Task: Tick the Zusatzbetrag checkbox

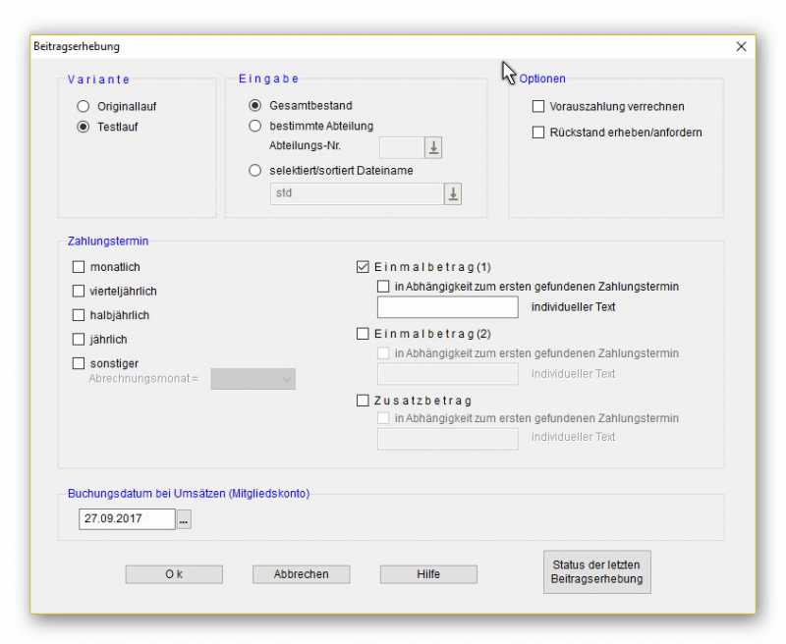Action: (364, 401)
